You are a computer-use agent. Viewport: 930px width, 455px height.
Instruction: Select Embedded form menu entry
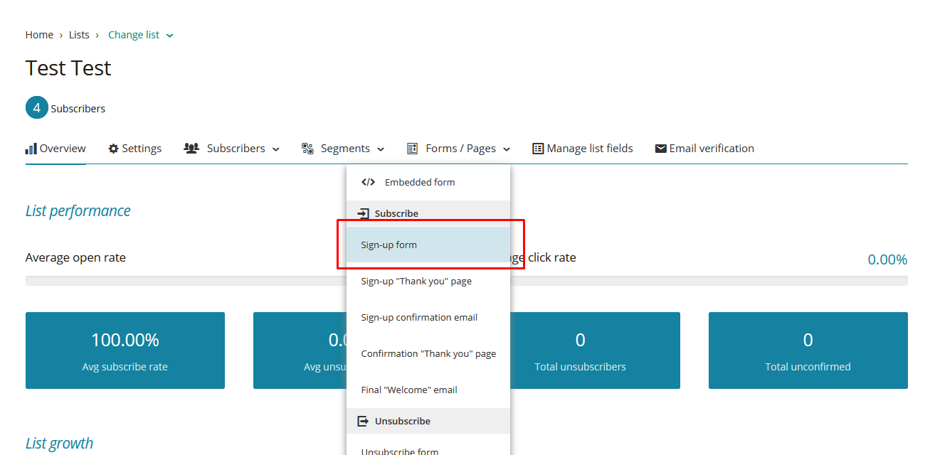point(428,183)
